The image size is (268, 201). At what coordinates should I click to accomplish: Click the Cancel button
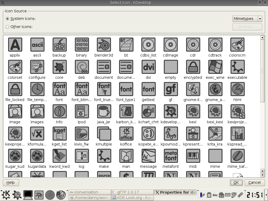(x=255, y=182)
